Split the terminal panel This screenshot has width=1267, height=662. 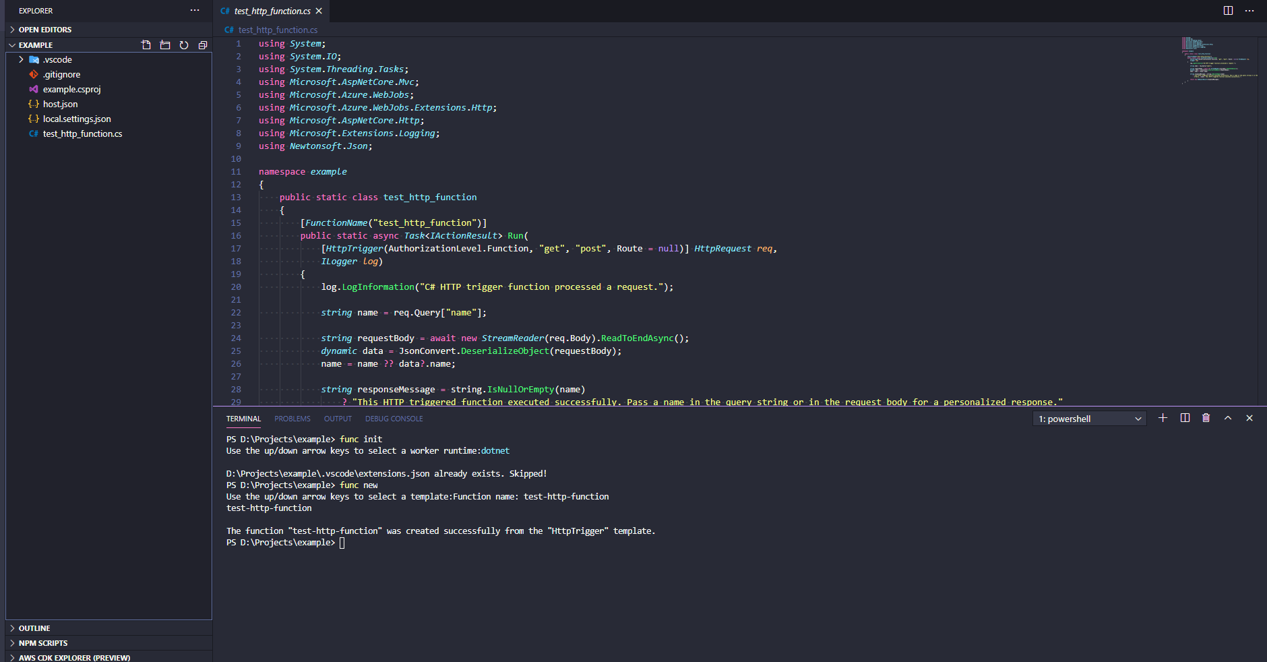point(1185,418)
